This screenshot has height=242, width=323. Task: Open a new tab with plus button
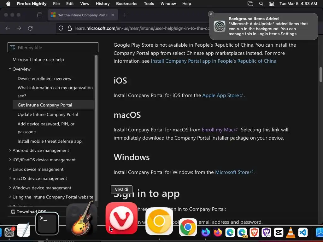pos(125,15)
